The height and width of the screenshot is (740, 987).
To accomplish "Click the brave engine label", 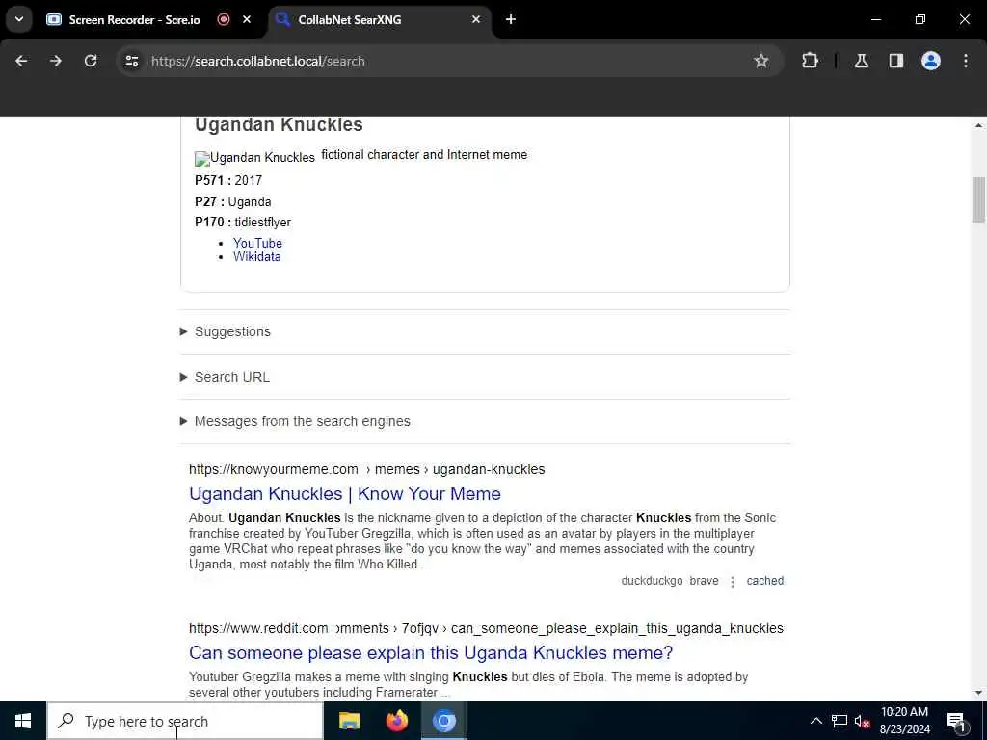I will coord(704,581).
